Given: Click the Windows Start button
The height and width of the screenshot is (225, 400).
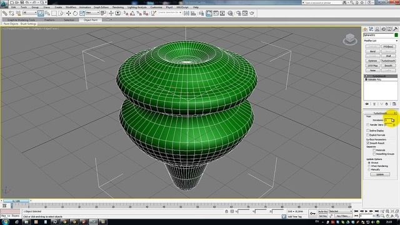Looking at the screenshot, I should (6, 222).
